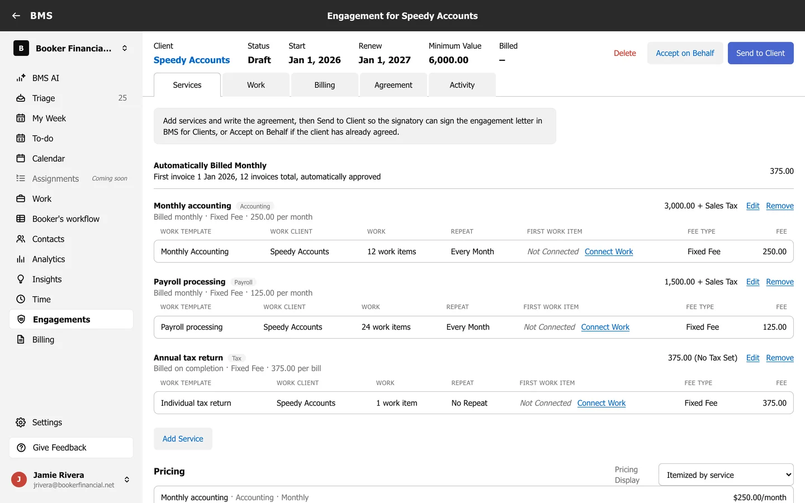Click the Contacts people icon
Image resolution: width=805 pixels, height=503 pixels.
[21, 239]
